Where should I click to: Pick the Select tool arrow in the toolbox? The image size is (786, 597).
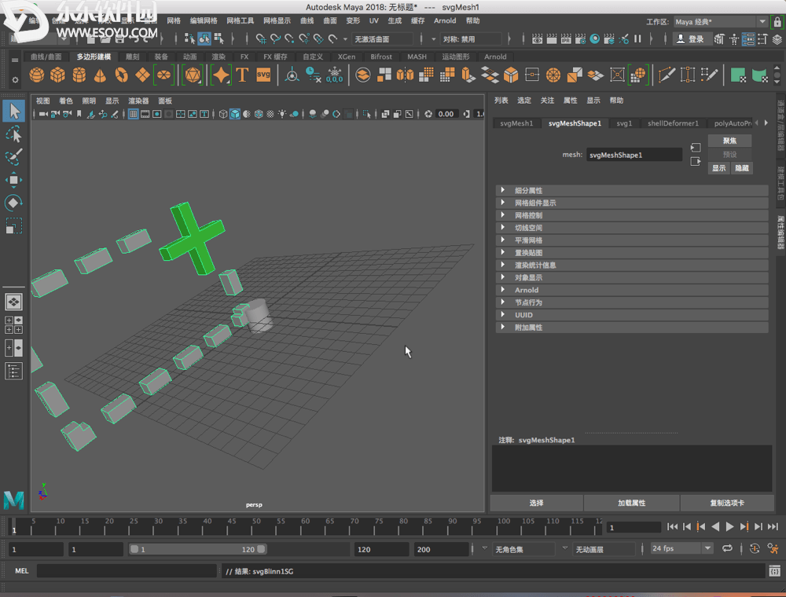[x=14, y=112]
